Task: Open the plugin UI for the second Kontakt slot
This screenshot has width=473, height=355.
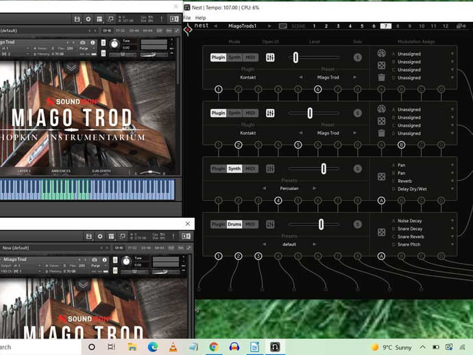Action: [270, 113]
